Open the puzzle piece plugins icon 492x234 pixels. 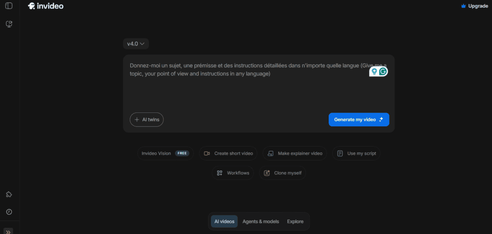click(9, 195)
